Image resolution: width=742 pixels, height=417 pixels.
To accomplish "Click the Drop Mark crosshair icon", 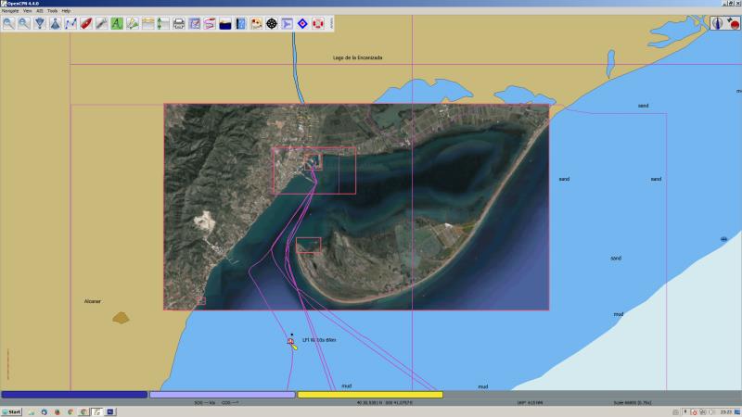I will click(x=272, y=23).
